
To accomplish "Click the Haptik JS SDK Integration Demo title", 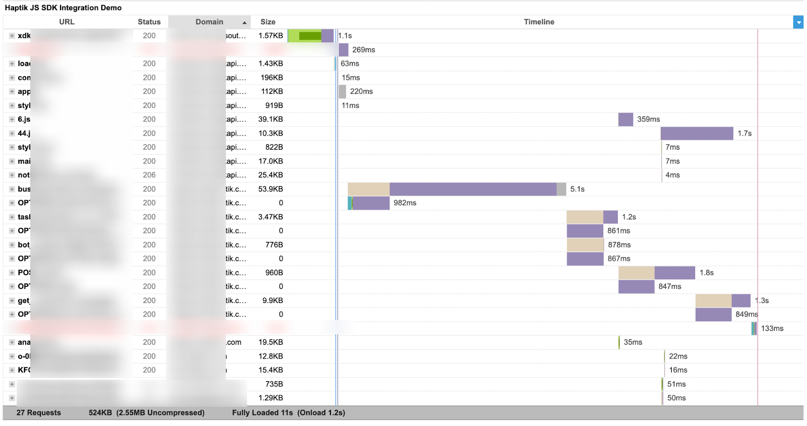I will point(63,8).
